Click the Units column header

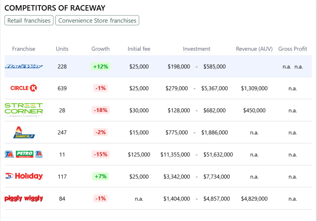(x=62, y=49)
